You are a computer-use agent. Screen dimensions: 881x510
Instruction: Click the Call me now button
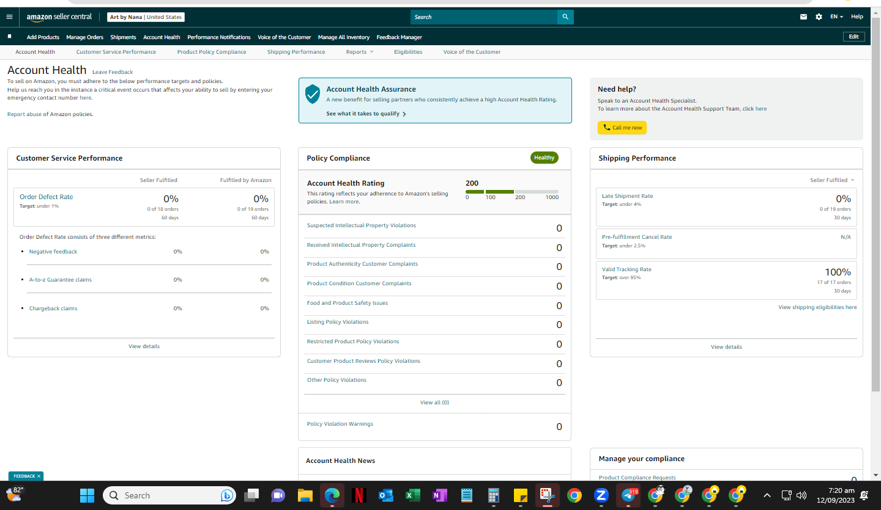(x=622, y=128)
